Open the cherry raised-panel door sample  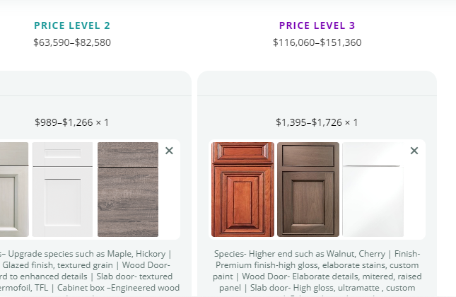242,190
